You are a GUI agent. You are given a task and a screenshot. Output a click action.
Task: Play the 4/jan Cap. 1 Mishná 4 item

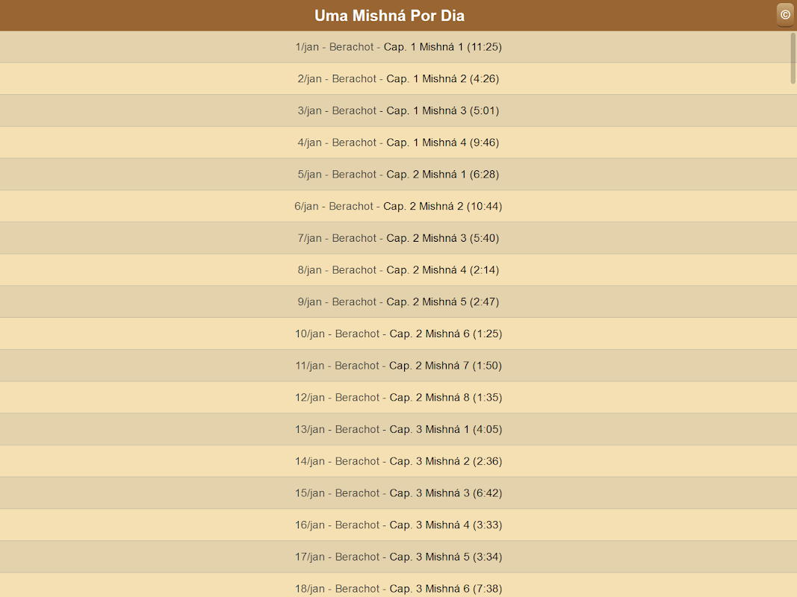coord(399,143)
